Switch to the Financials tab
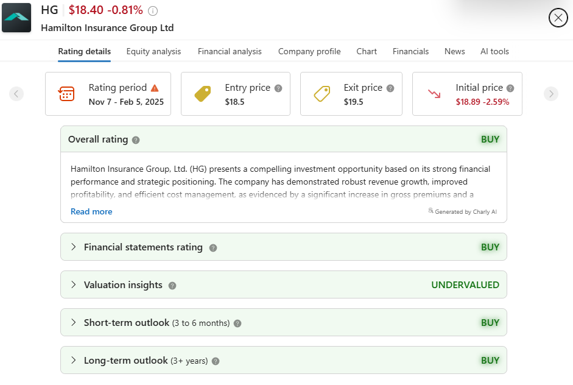The width and height of the screenshot is (573, 385). coord(410,52)
